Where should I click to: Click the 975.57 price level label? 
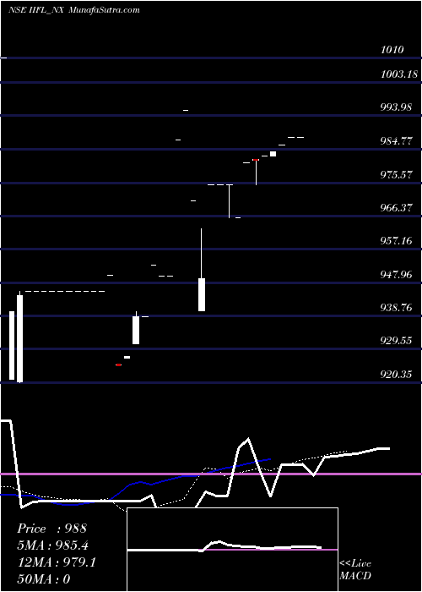pos(396,175)
